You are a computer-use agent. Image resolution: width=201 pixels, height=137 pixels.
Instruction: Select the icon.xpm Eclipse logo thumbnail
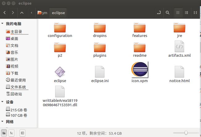pos(139,69)
